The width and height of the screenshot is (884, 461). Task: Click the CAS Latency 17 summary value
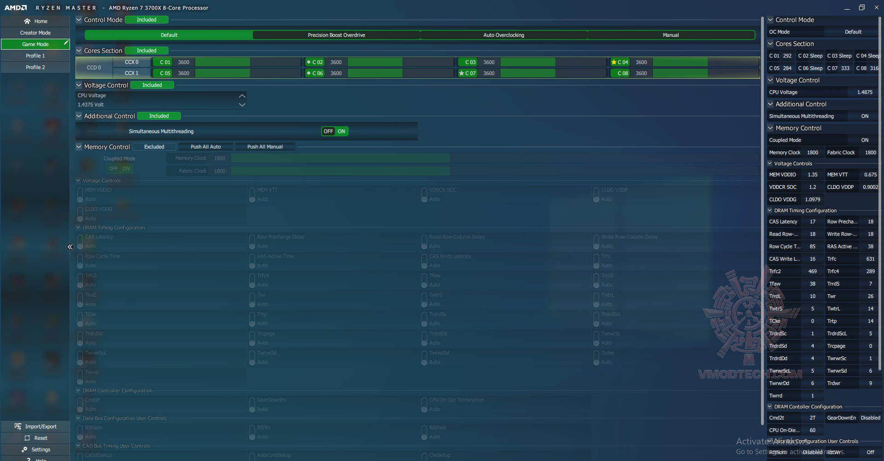pos(812,222)
